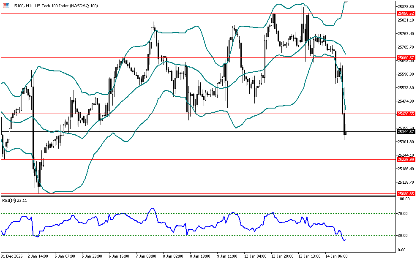
Task: Click the 25878.80 price axis label
Action: (x=406, y=7)
